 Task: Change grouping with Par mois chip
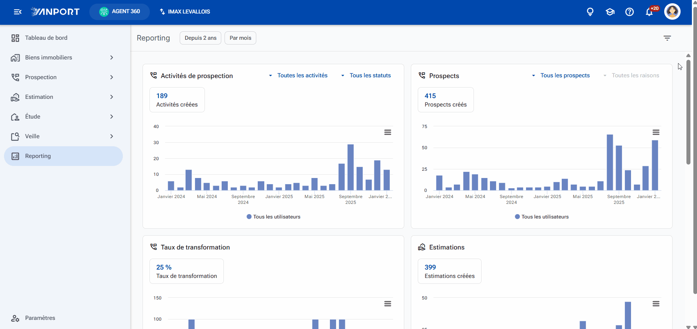point(240,38)
